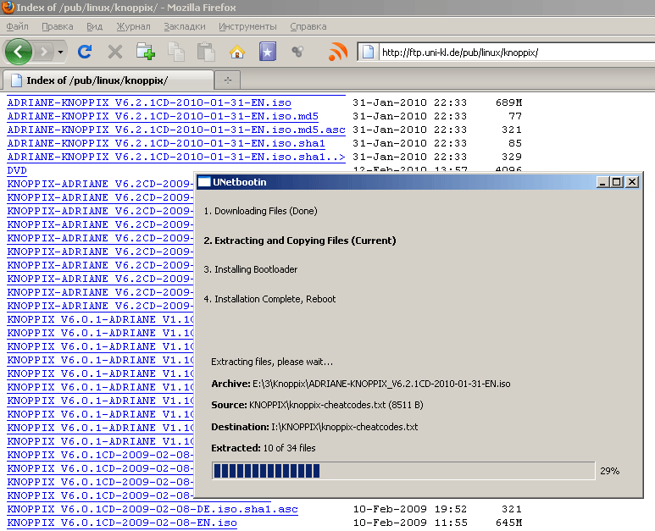The image size is (655, 531).
Task: Click 'Extracting files, please wait...' text
Action: 272,362
